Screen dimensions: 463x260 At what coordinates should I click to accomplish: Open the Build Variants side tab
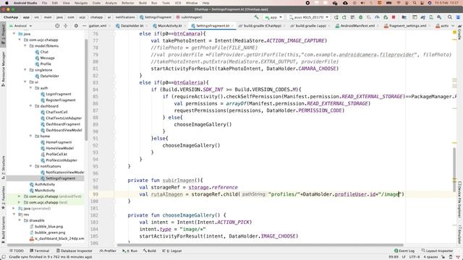coord(3,230)
